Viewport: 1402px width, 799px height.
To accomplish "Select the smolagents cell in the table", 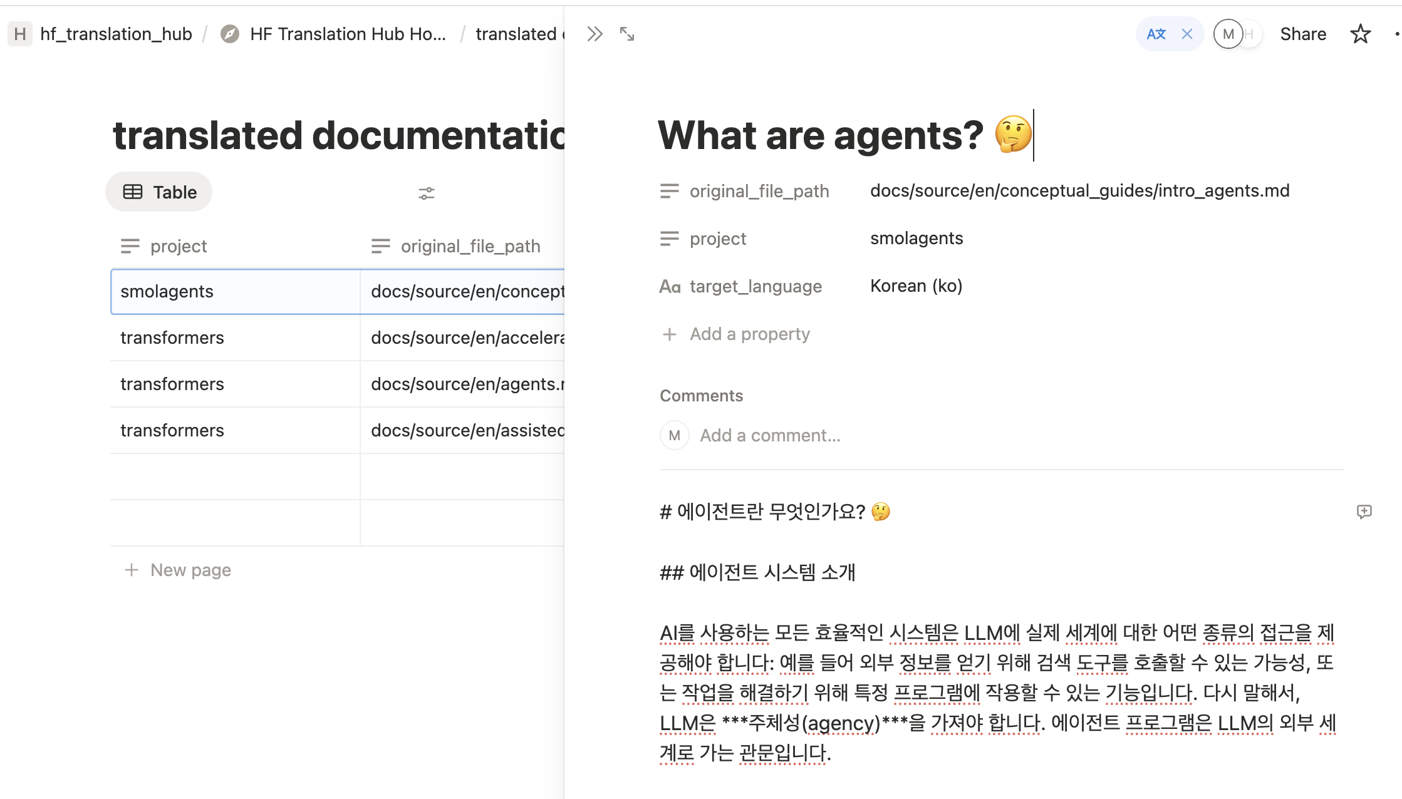I will tap(166, 291).
